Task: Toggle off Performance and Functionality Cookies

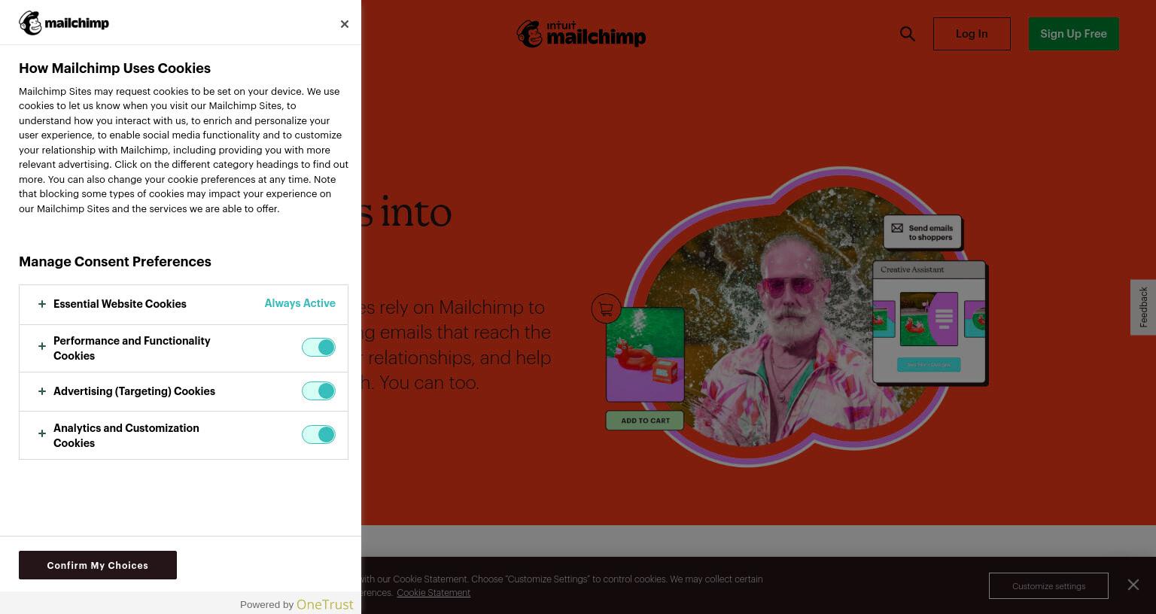Action: [318, 347]
